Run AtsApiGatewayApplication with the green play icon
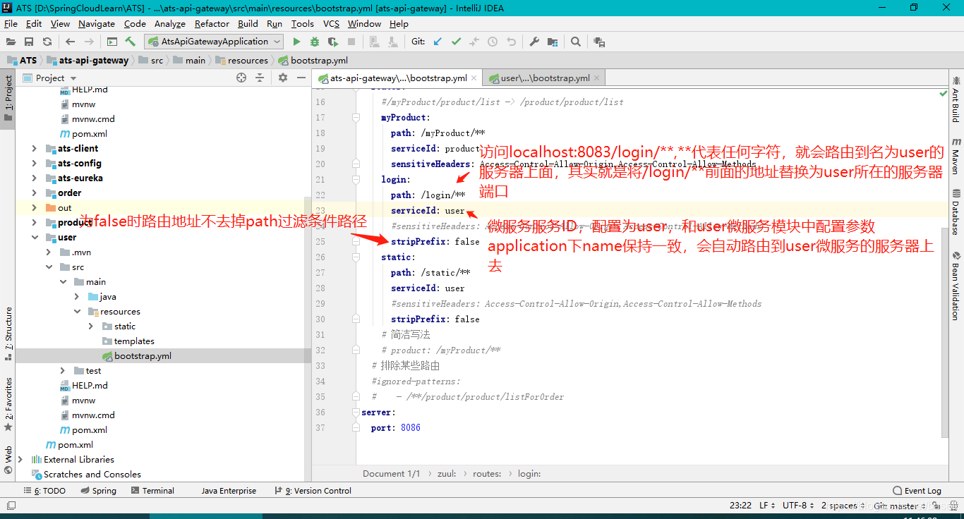This screenshot has width=964, height=519. pyautogui.click(x=296, y=42)
